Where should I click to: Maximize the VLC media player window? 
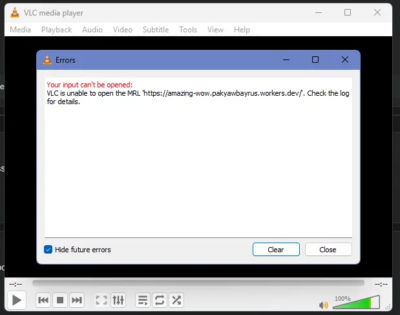point(348,12)
